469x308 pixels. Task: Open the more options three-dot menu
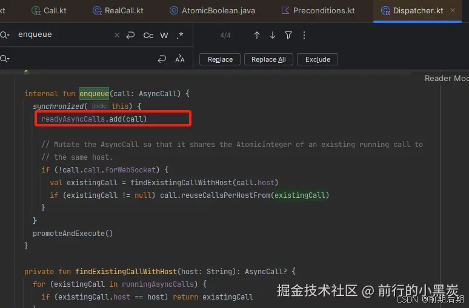(x=304, y=35)
